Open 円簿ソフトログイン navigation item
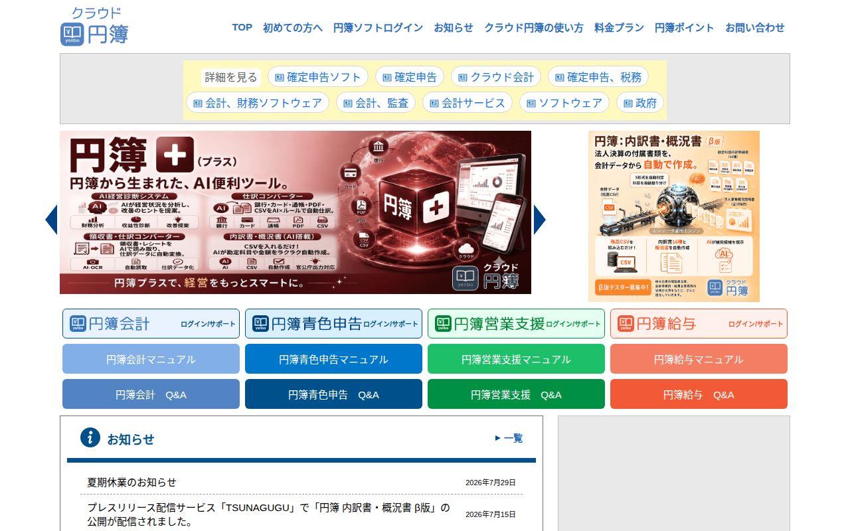The height and width of the screenshot is (531, 850). click(x=378, y=27)
